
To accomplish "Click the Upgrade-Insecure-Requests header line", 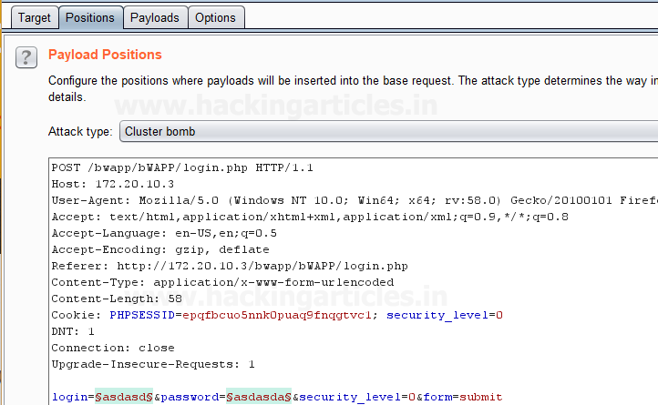I will [x=153, y=364].
